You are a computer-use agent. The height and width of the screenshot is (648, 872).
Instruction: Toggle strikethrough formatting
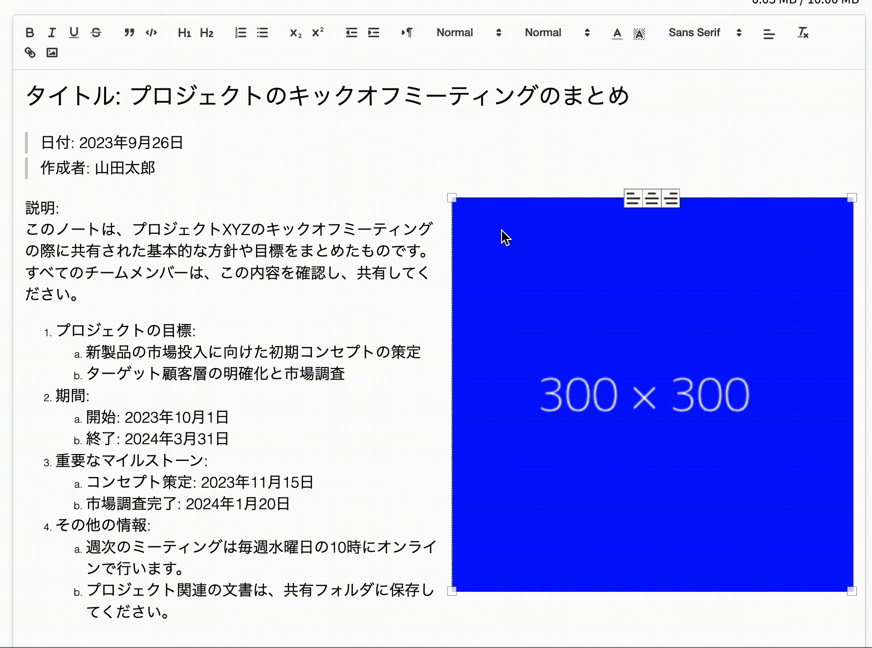click(x=96, y=33)
